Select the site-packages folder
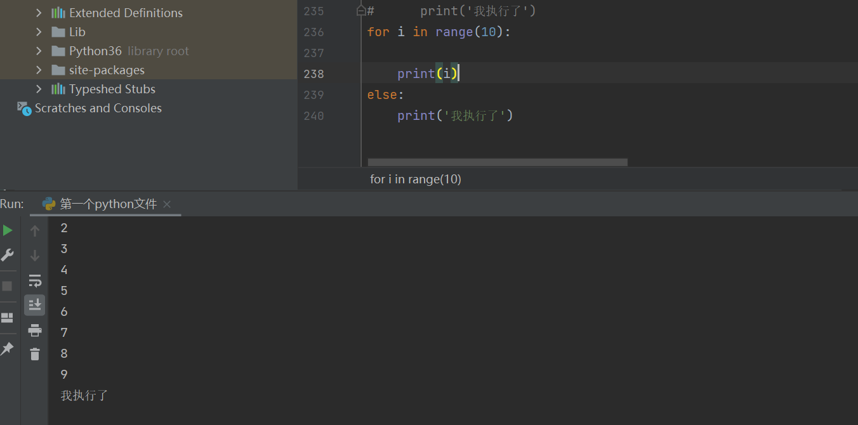Screen dimensions: 858x425 (107, 70)
